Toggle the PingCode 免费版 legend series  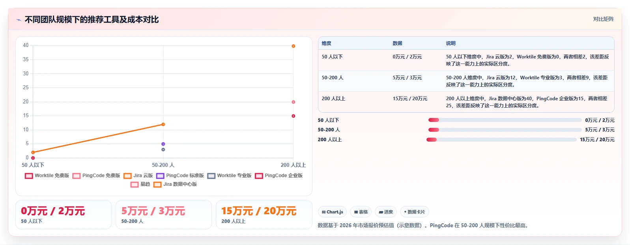click(x=96, y=176)
